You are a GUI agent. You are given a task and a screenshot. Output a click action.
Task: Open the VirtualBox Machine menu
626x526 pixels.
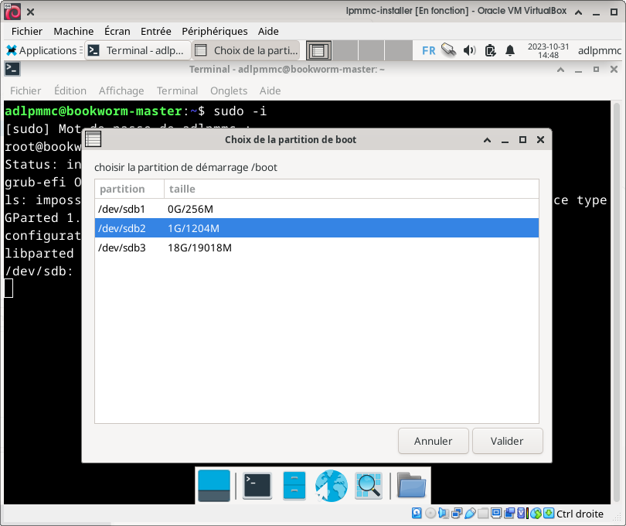point(73,31)
